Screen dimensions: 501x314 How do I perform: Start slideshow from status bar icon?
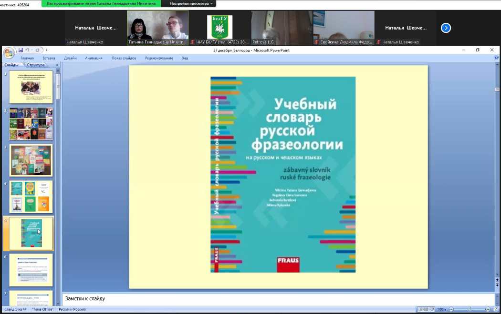(x=432, y=309)
